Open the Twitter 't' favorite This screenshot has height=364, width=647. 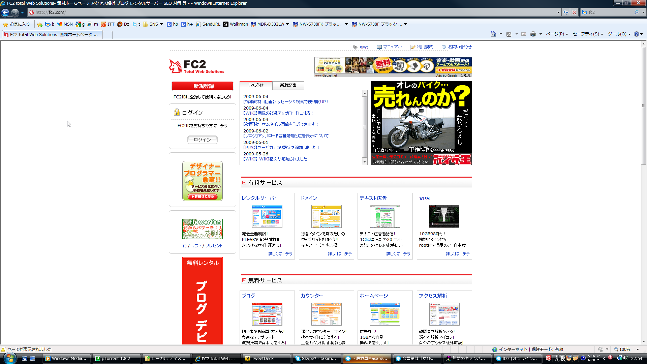[136, 24]
